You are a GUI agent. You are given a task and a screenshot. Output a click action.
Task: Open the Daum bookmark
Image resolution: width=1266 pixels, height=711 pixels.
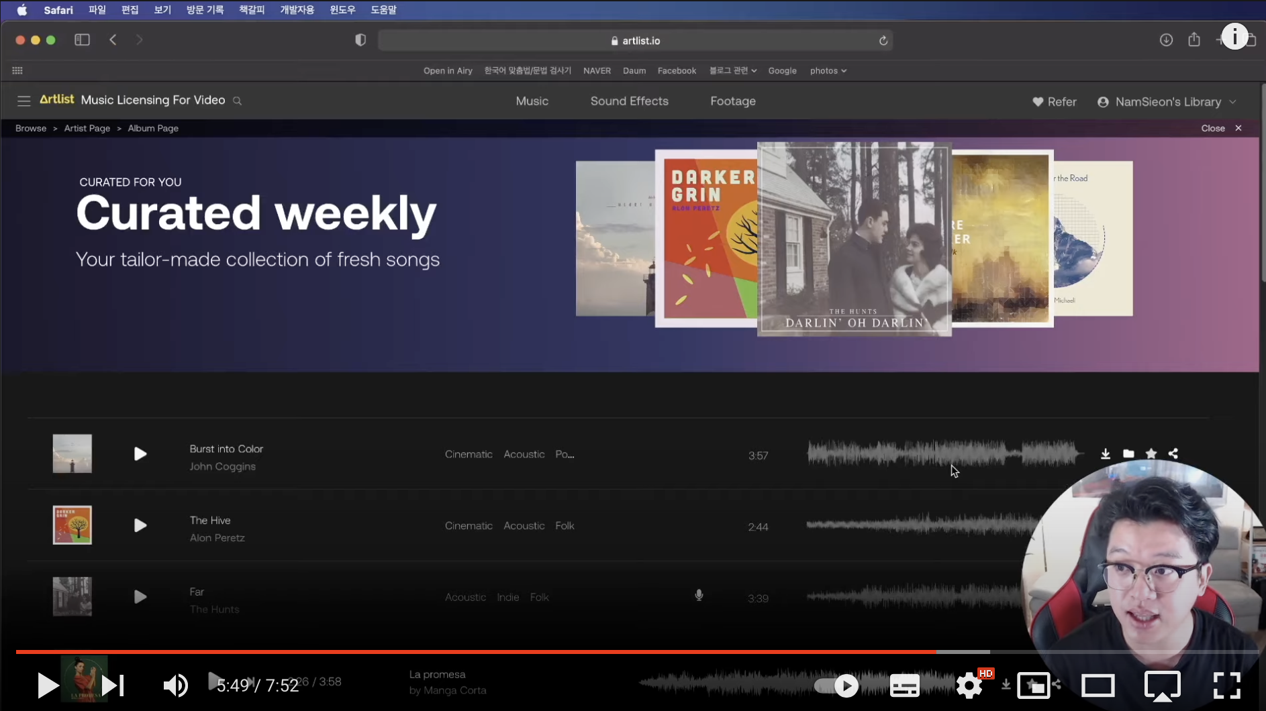634,71
